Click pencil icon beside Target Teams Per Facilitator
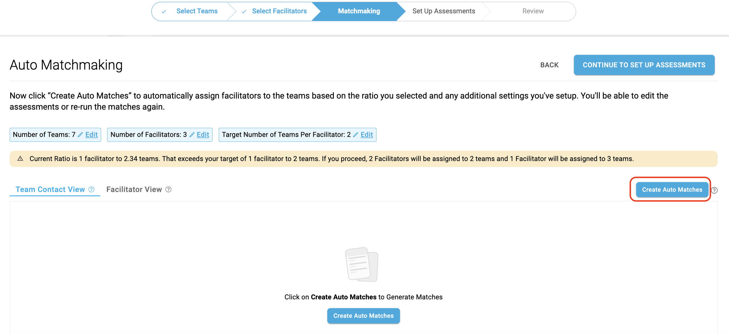Image resolution: width=729 pixels, height=334 pixels. 356,135
